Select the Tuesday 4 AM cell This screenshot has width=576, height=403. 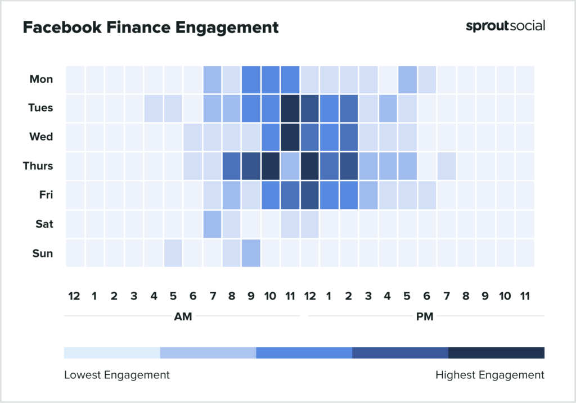(x=154, y=108)
